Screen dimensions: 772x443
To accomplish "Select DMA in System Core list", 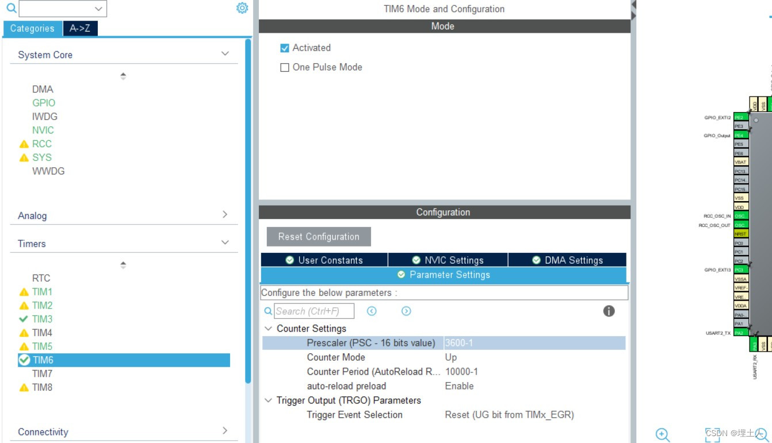I will [43, 89].
